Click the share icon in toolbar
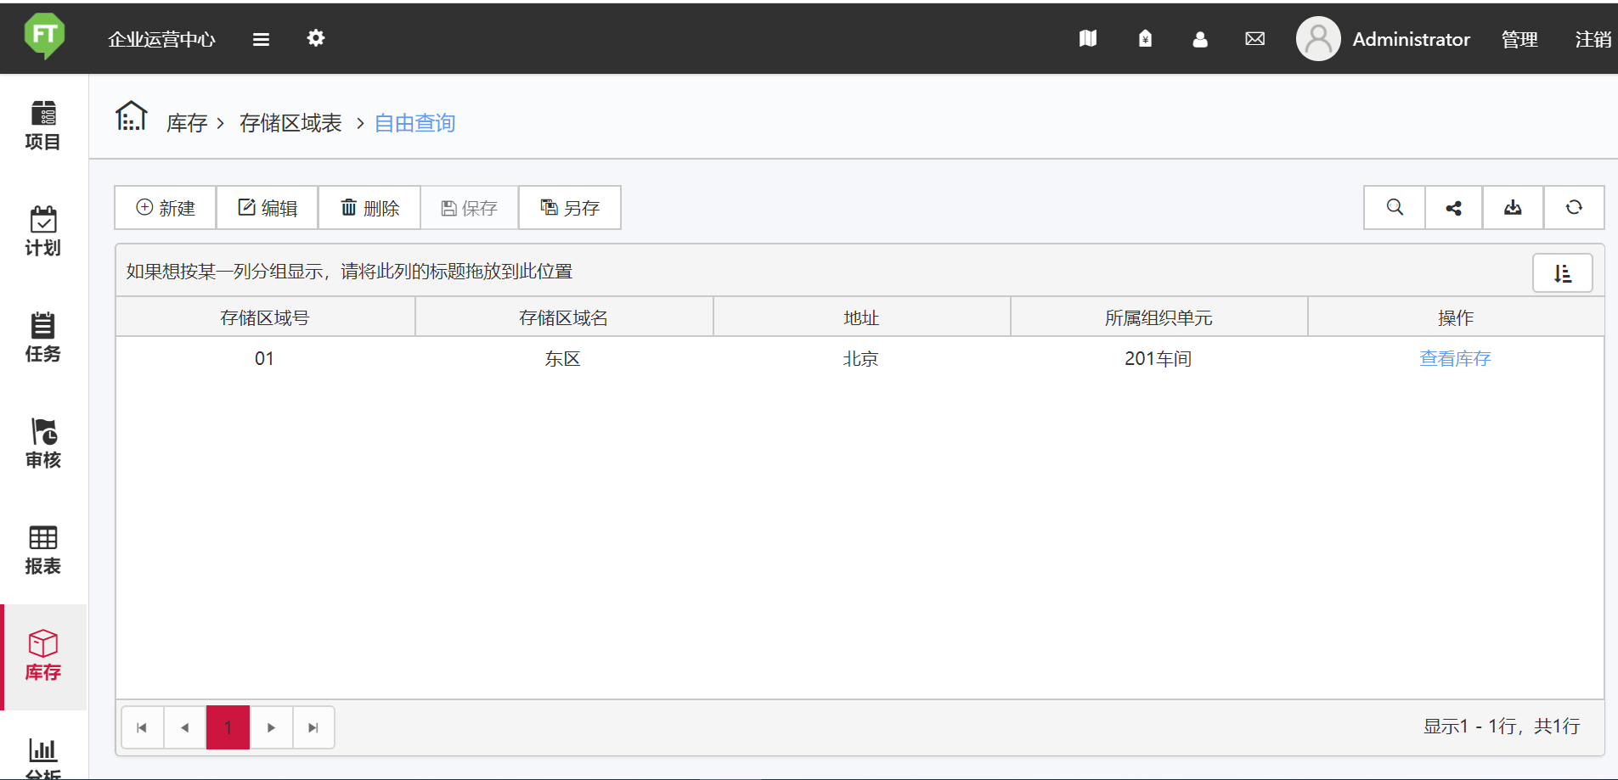 1453,208
